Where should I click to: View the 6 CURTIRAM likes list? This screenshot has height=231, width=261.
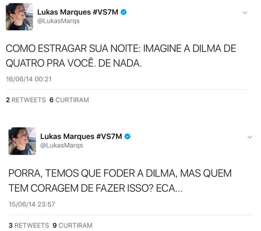click(x=69, y=100)
